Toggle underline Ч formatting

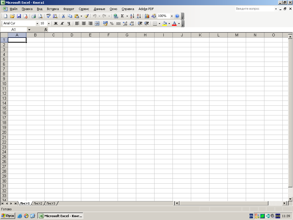(69, 23)
